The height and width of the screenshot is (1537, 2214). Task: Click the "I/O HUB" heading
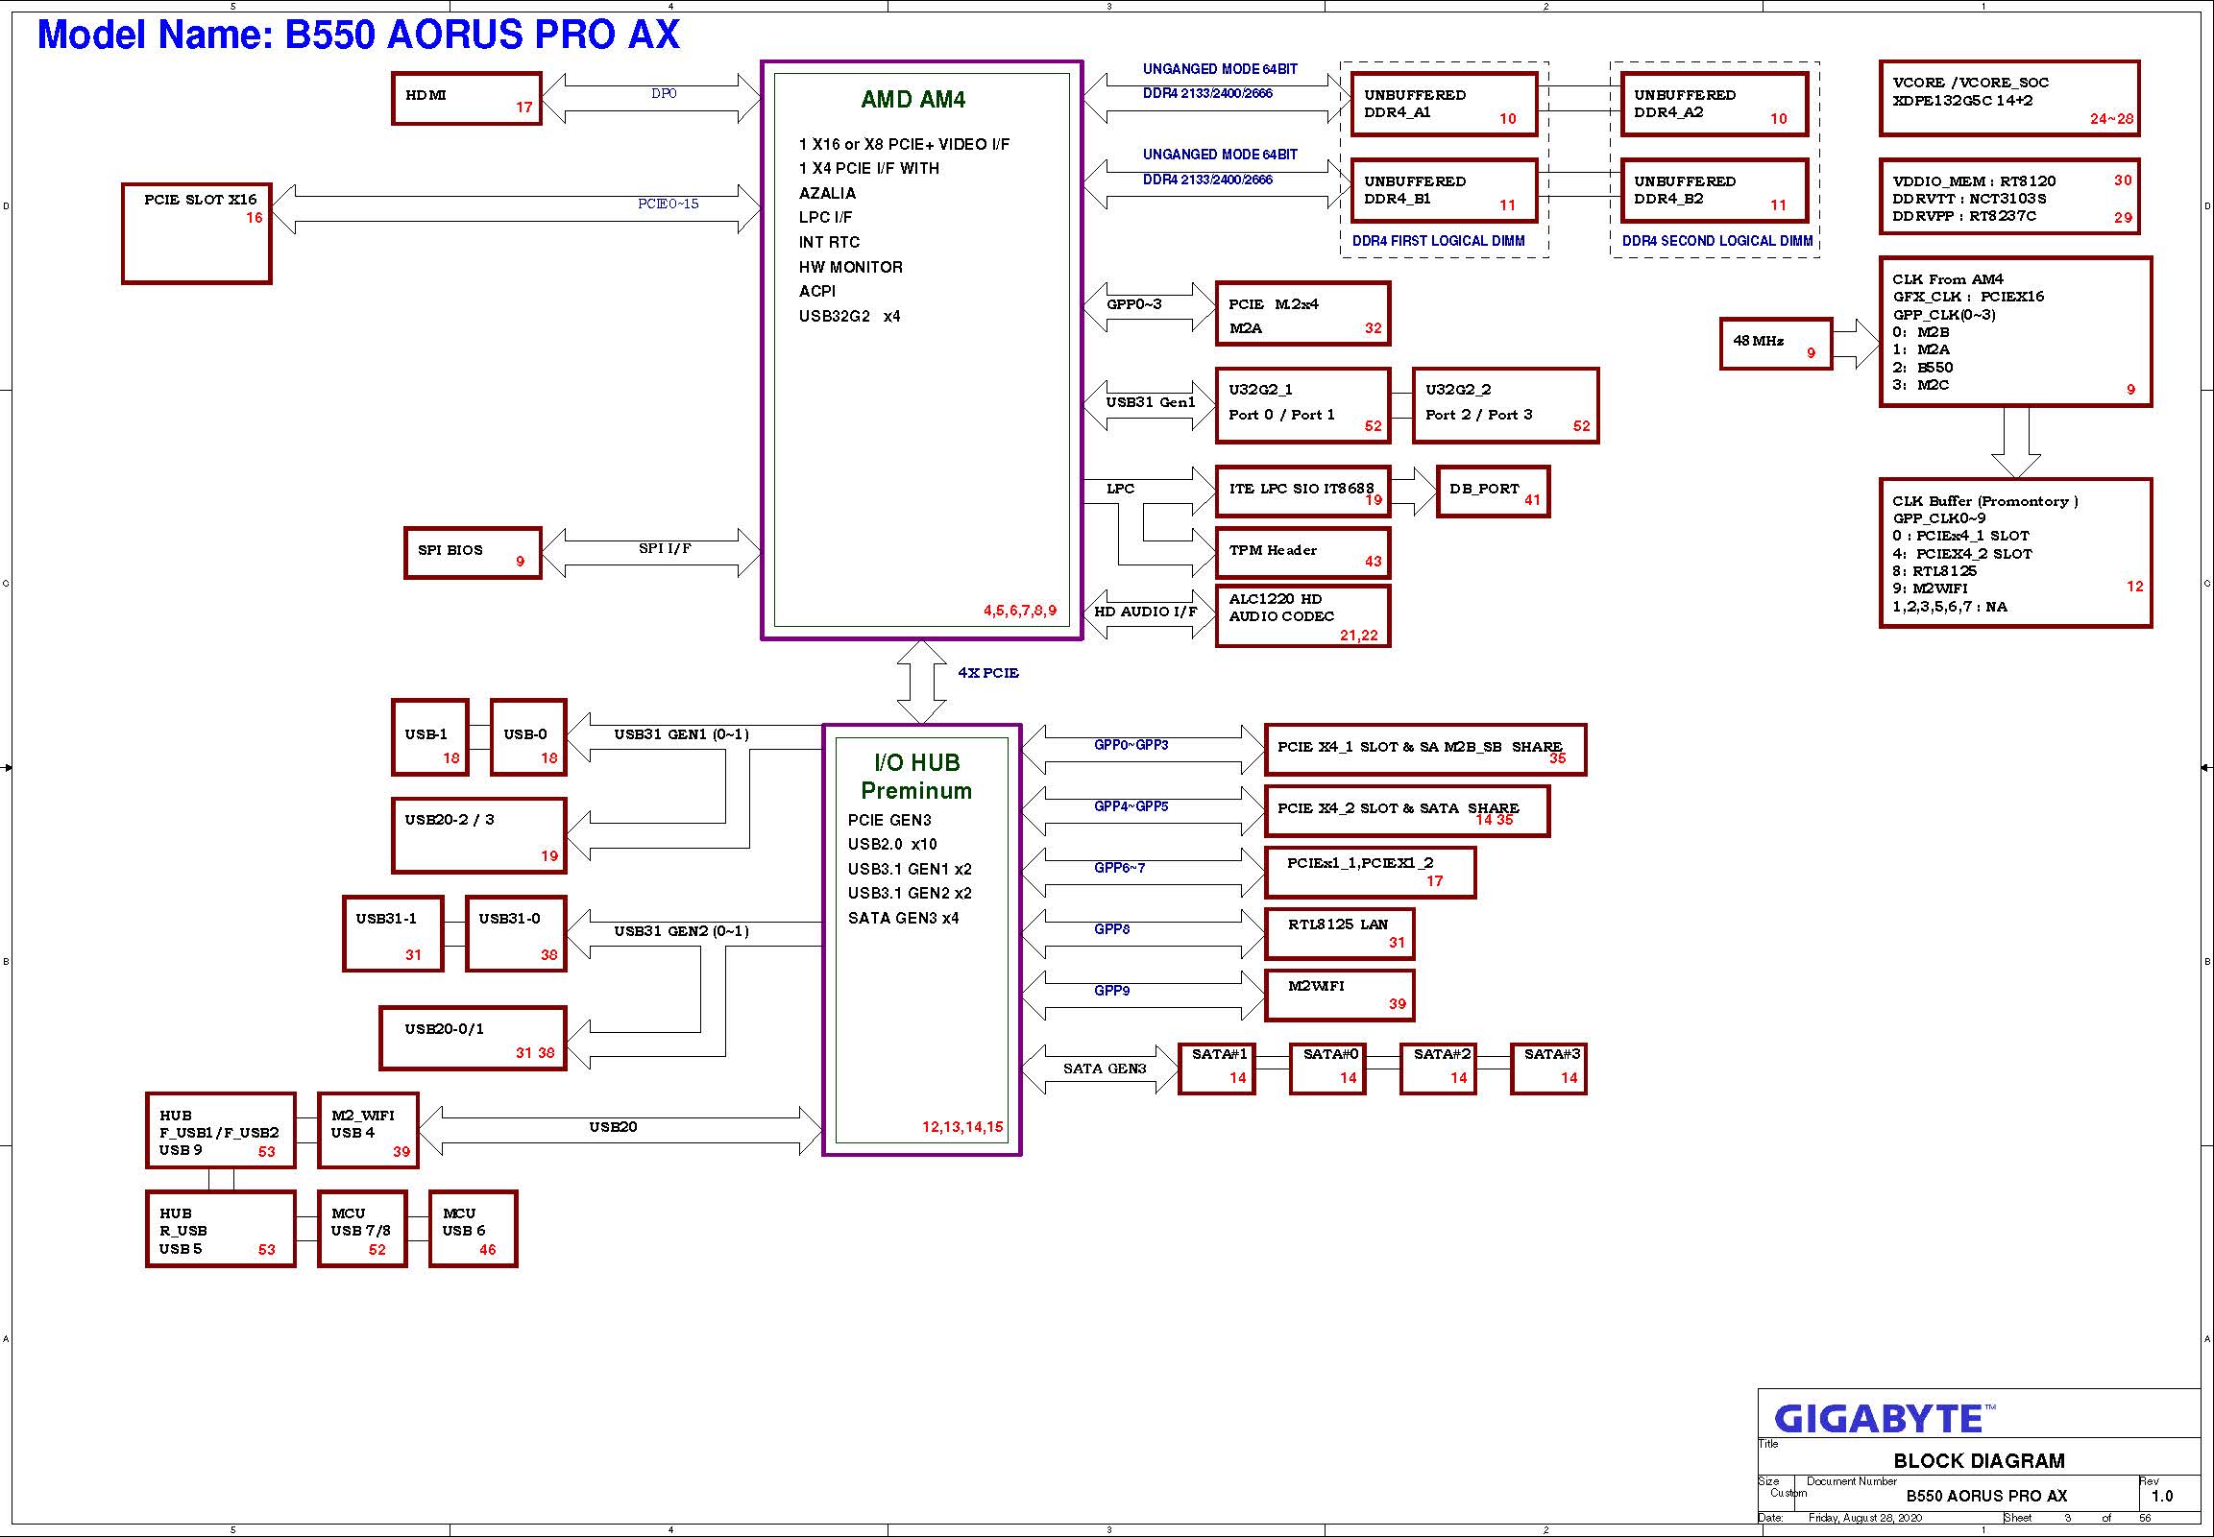coord(917,762)
